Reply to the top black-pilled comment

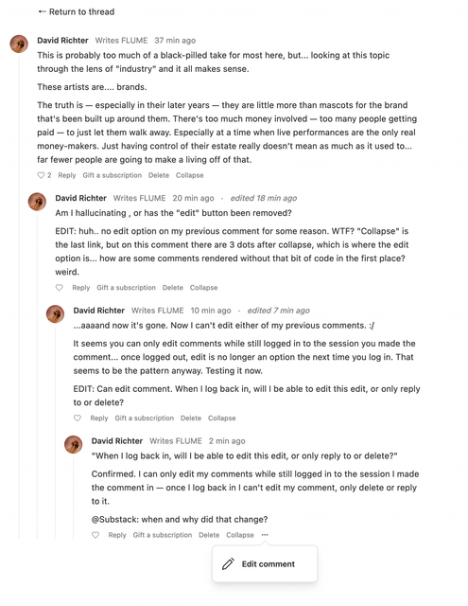pos(67,175)
